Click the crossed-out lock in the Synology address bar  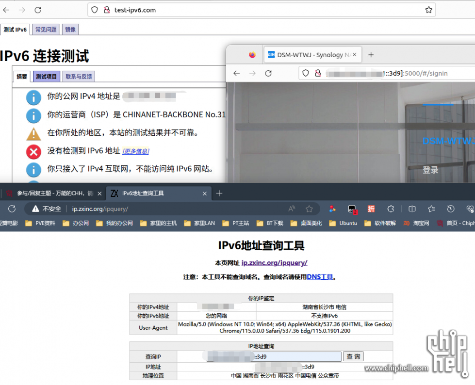(318, 73)
